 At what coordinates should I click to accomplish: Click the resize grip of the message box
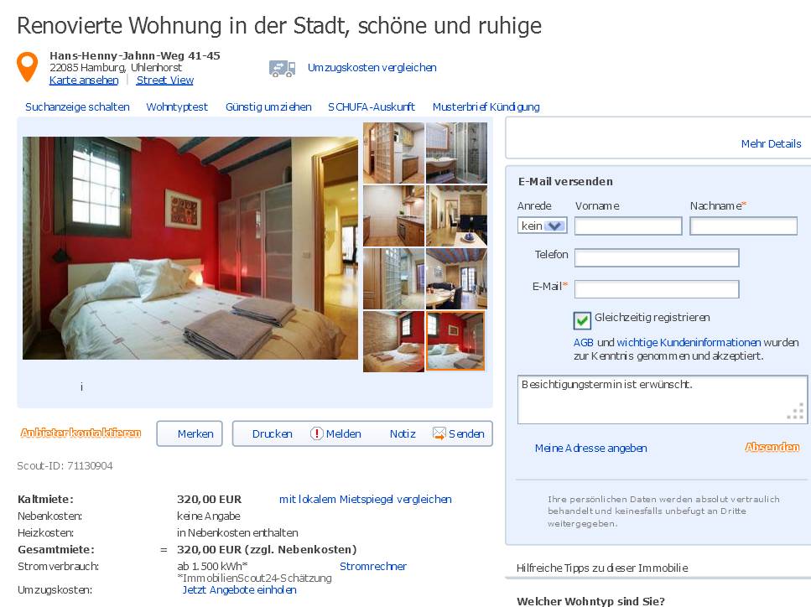796,412
